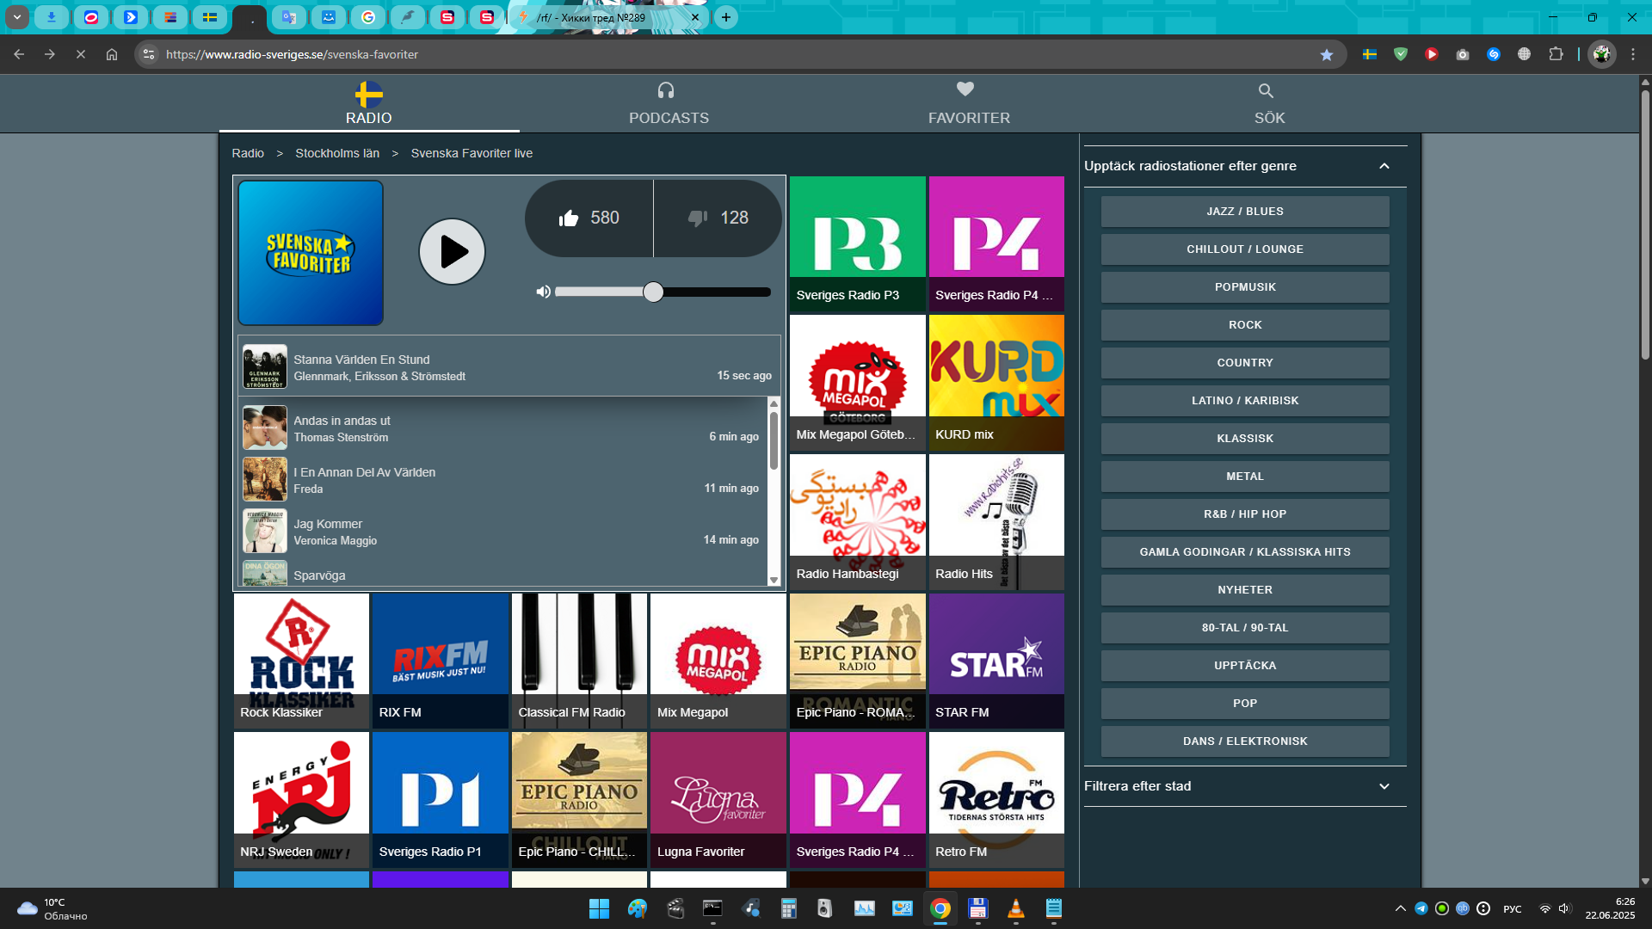Select the DANS / ELEKTRONISK genre
Screen dimensions: 1652x929
(x=1245, y=741)
